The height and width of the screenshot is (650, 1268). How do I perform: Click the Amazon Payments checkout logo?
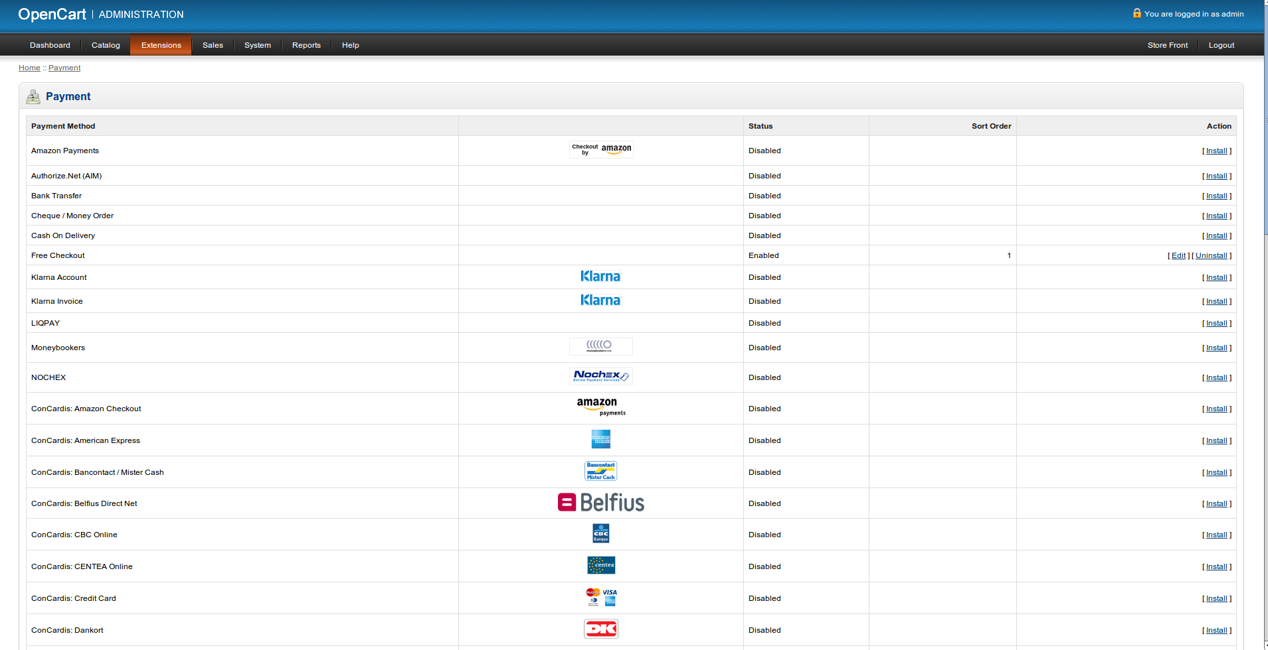click(x=601, y=149)
